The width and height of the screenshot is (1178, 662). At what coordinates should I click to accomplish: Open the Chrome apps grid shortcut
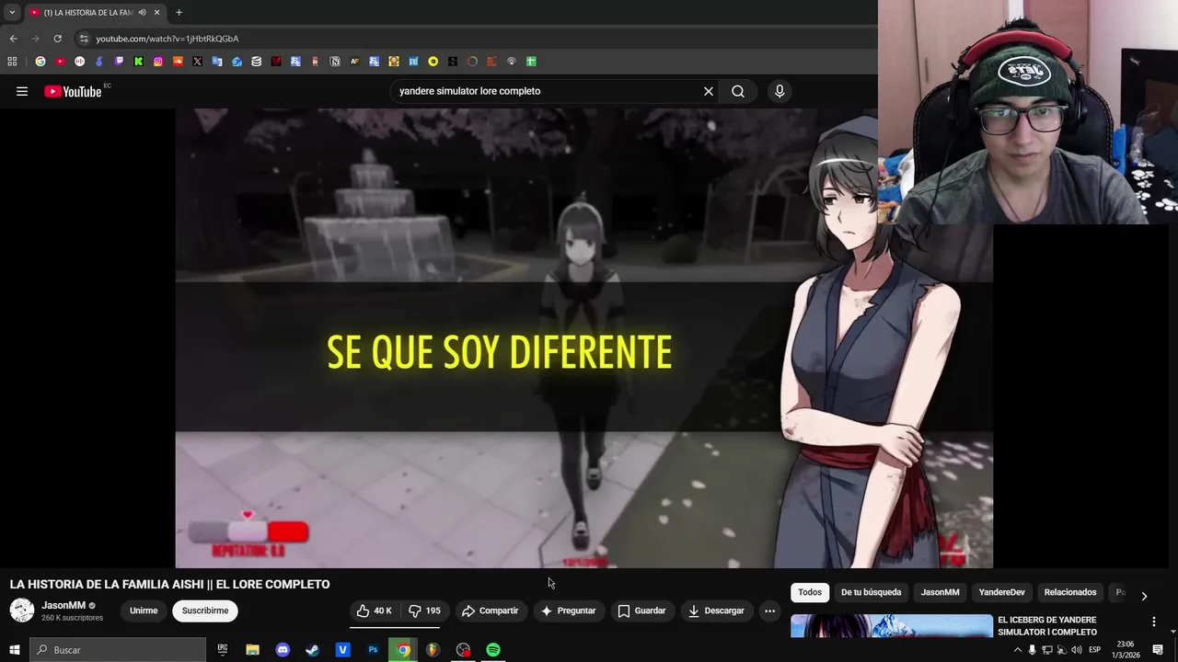pos(12,62)
